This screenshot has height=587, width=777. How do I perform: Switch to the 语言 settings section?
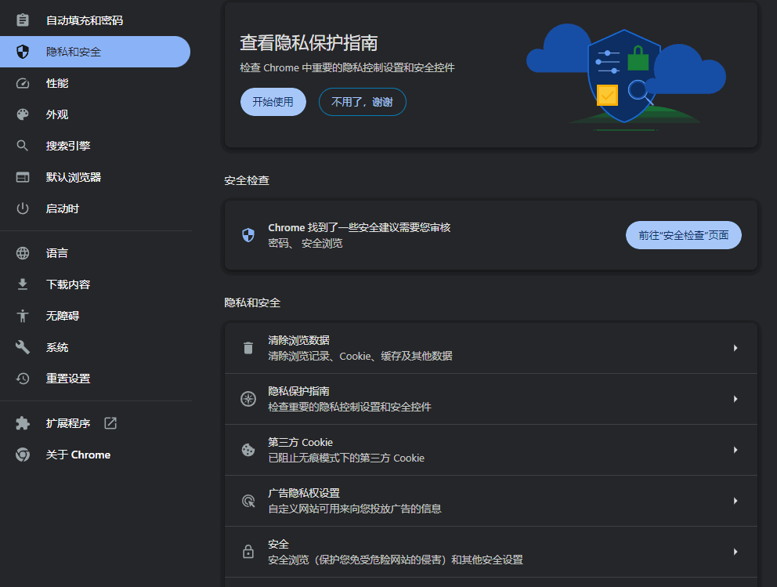click(x=95, y=253)
